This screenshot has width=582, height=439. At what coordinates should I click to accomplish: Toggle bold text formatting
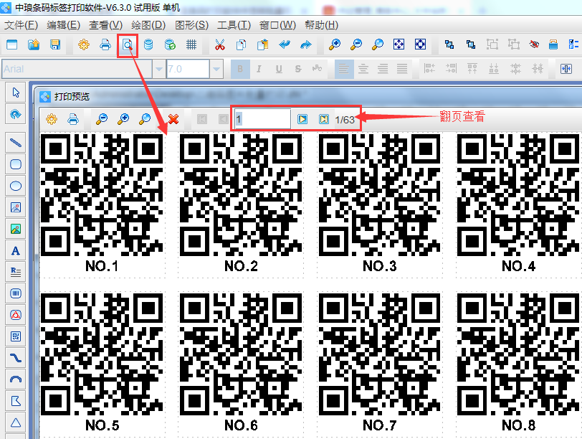(241, 69)
